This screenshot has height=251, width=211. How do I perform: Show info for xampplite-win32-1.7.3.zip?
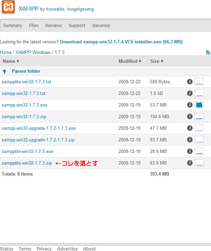click(x=190, y=163)
